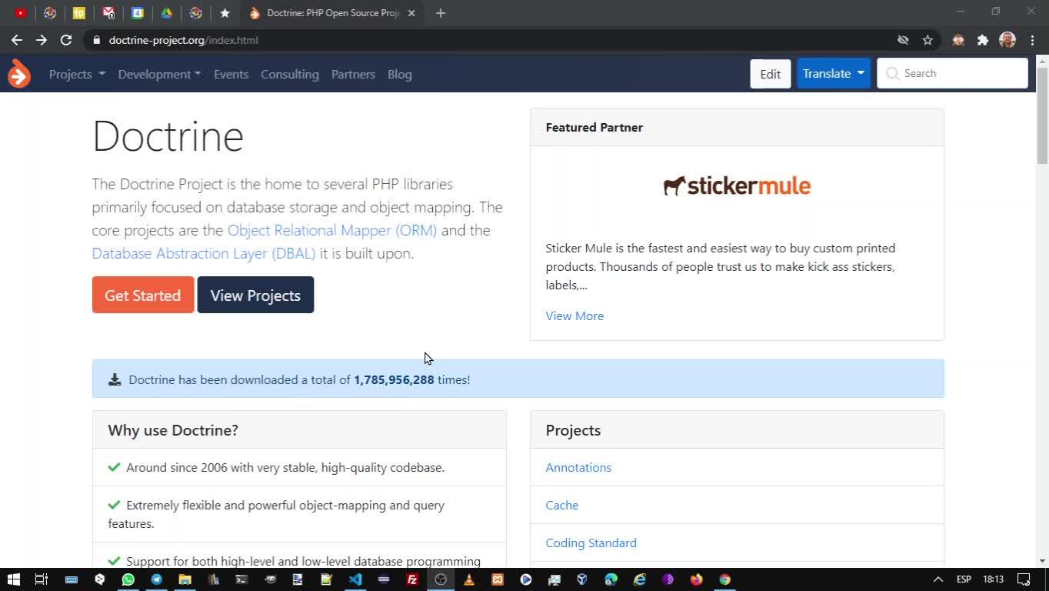Image resolution: width=1049 pixels, height=591 pixels.
Task: Launch Visual Studio Code from taskbar
Action: 355,579
